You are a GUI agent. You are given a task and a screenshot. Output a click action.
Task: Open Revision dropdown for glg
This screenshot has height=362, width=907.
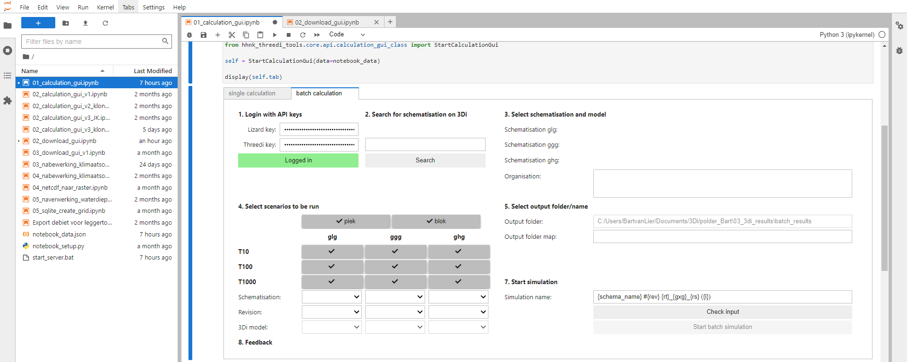pyautogui.click(x=332, y=312)
